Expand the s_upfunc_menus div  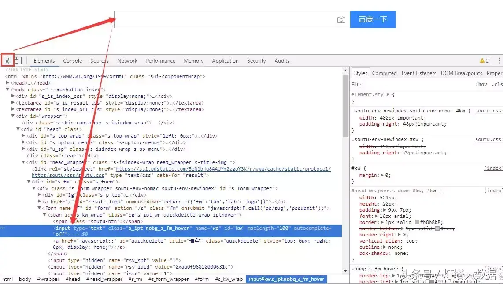click(x=23, y=142)
